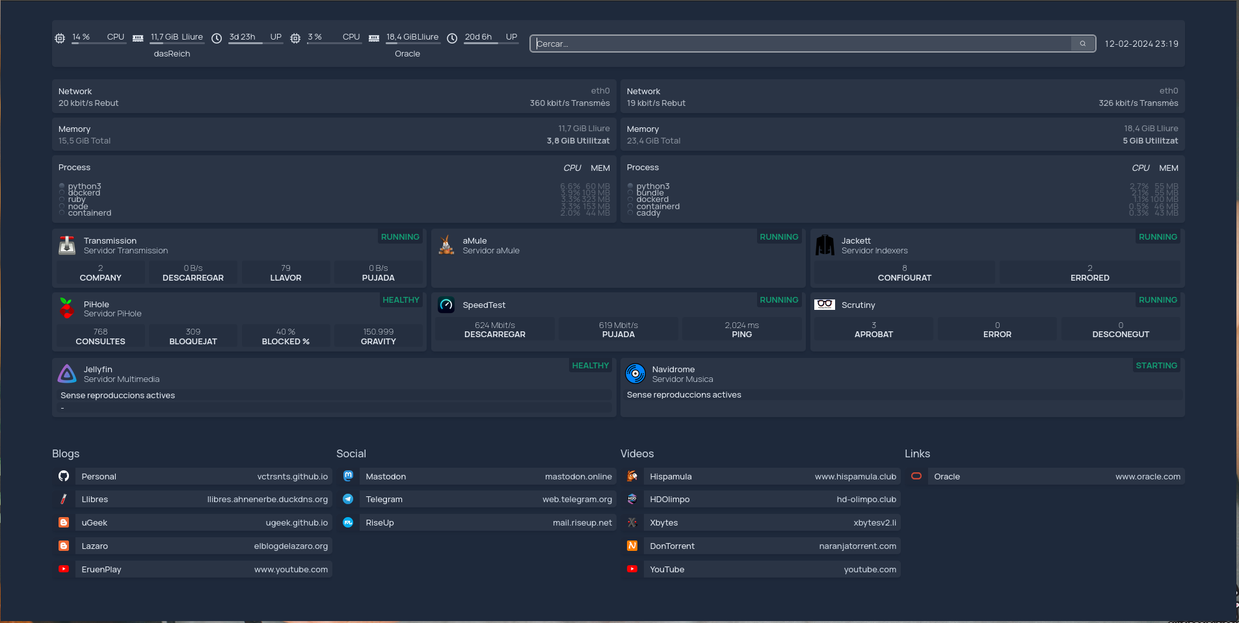This screenshot has width=1239, height=623.
Task: Open the Navidrome service title
Action: coord(673,369)
